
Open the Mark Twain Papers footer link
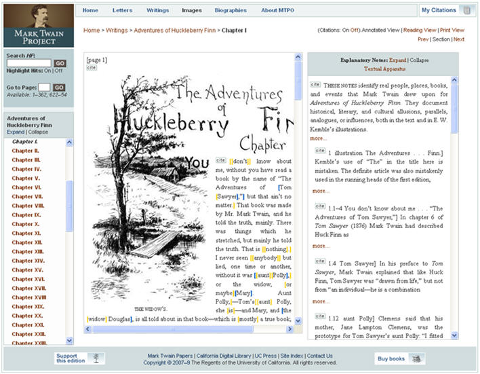pos(170,356)
